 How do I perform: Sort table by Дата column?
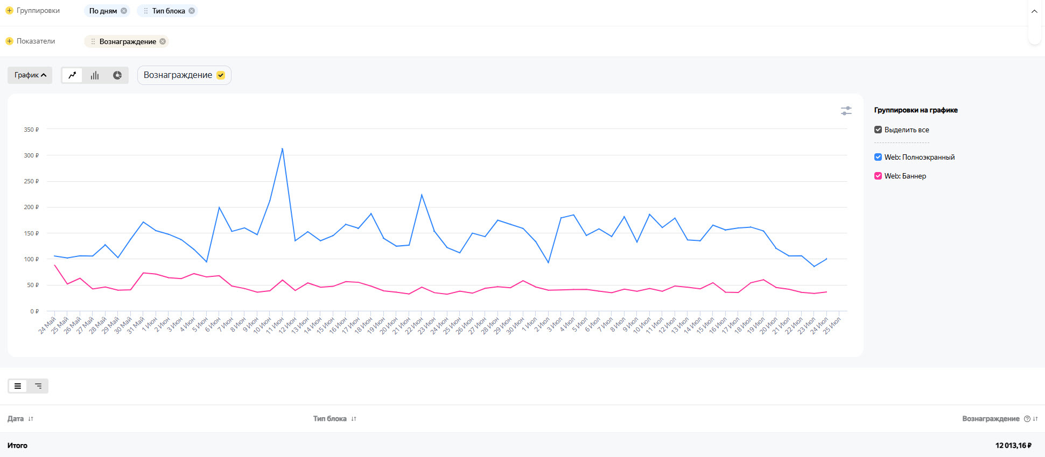(31, 419)
